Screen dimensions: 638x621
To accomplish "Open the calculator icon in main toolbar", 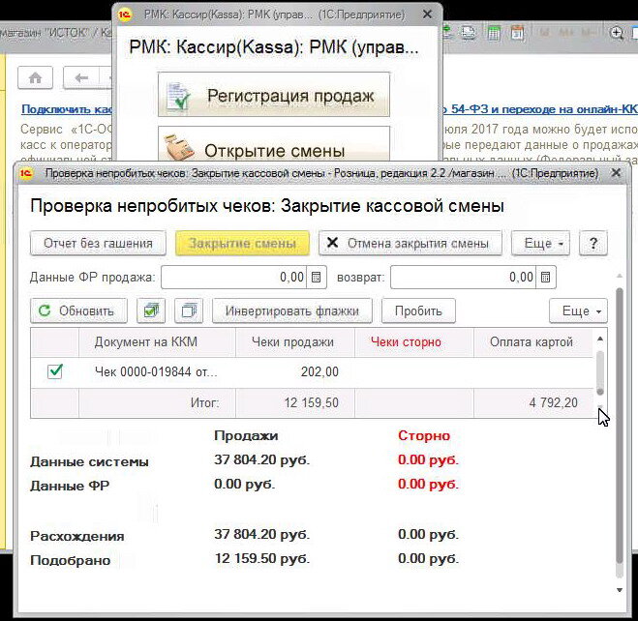I will pyautogui.click(x=494, y=33).
